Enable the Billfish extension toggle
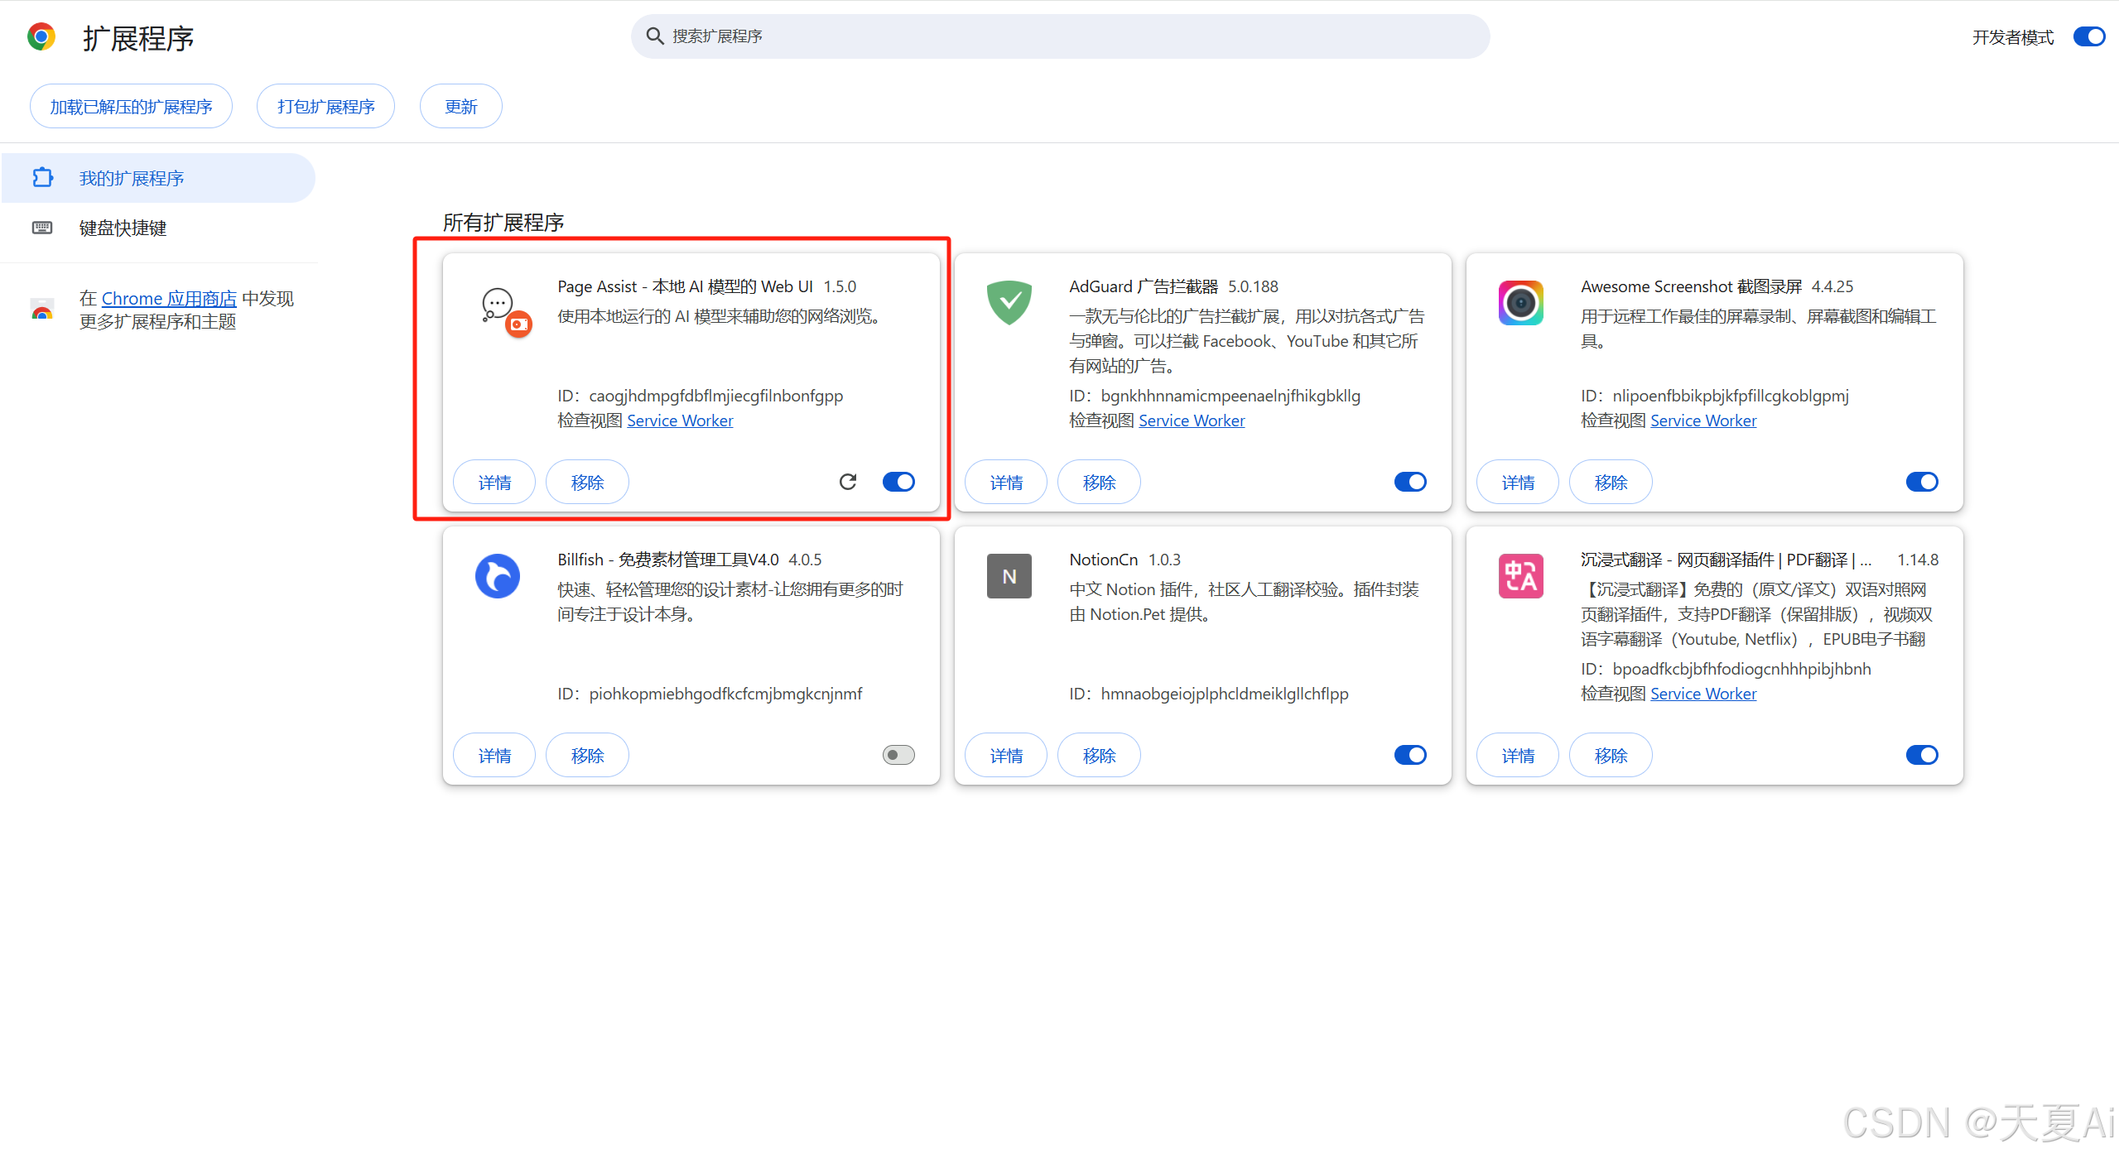 (x=898, y=755)
